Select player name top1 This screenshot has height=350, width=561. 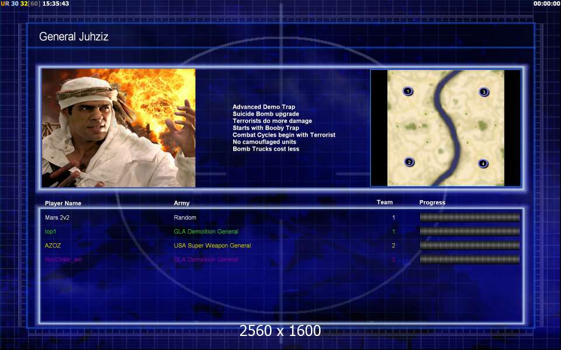tap(50, 232)
